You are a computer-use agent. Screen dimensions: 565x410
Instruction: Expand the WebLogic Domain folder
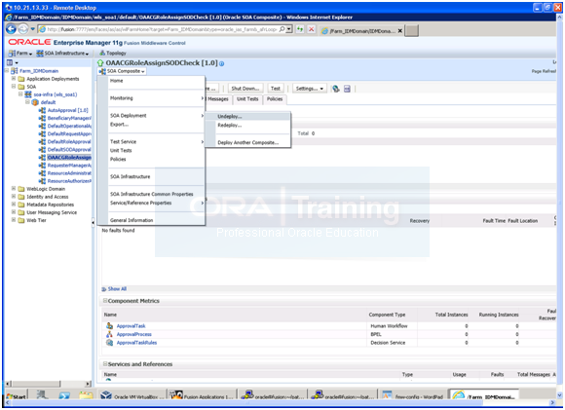click(x=14, y=188)
